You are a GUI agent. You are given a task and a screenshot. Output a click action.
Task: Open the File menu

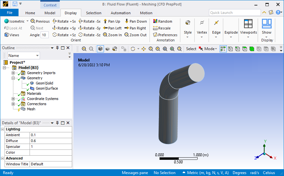[x=9, y=13]
